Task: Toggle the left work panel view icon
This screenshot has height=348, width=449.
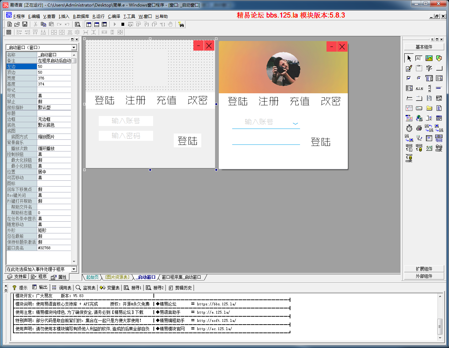Action: pos(89,24)
